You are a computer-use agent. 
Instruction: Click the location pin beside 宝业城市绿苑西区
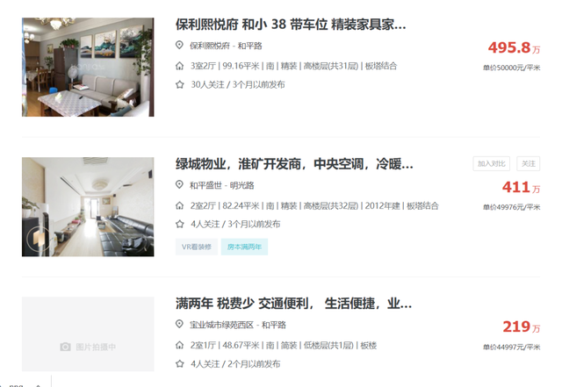coord(179,325)
